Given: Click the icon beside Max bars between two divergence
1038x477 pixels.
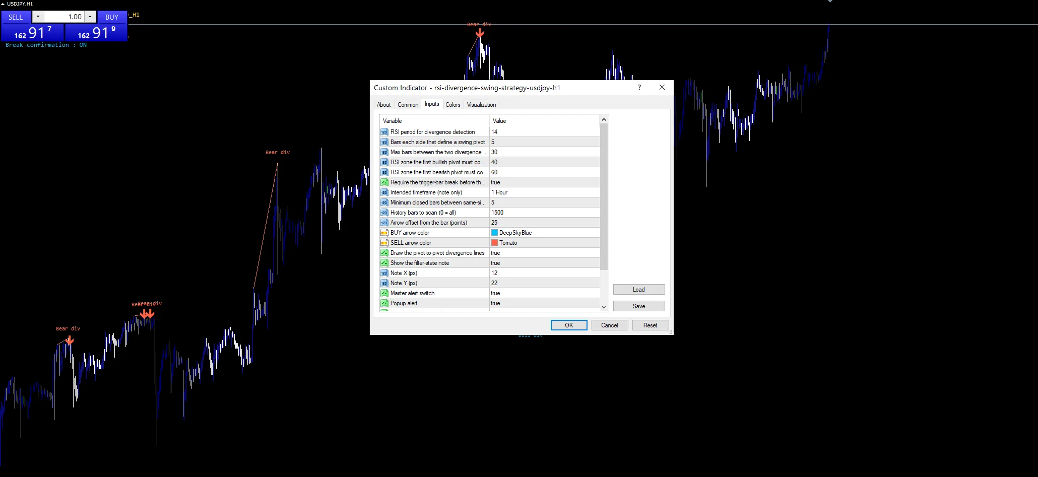Looking at the screenshot, I should (x=384, y=152).
